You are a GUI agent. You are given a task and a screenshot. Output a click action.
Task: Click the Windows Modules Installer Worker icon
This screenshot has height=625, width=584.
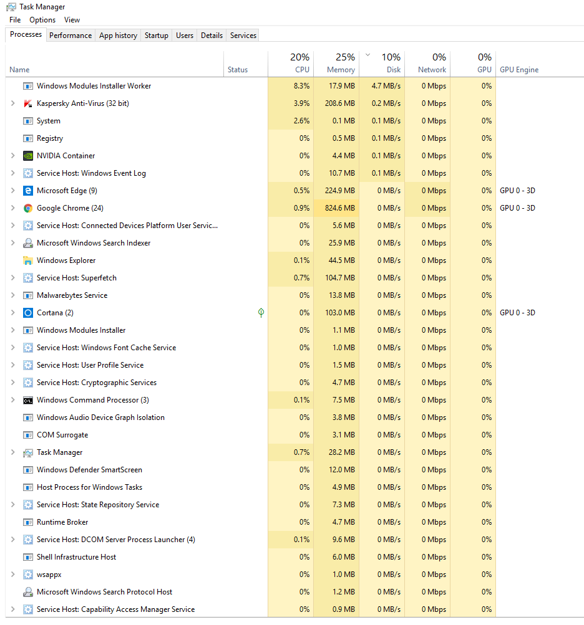(x=28, y=86)
